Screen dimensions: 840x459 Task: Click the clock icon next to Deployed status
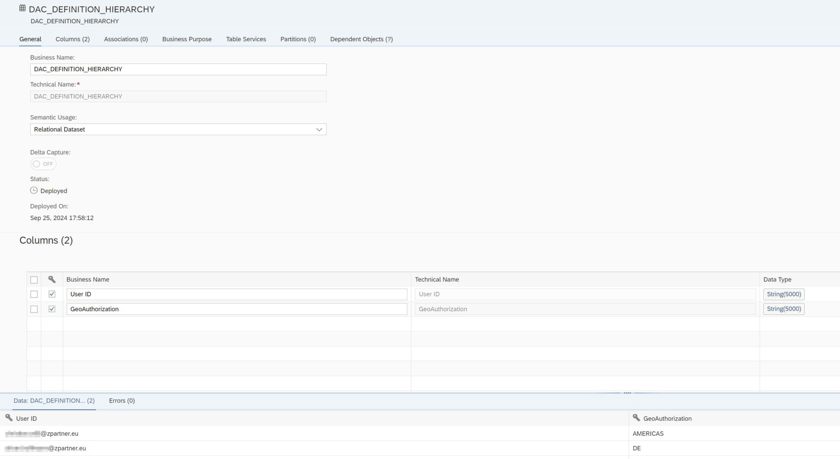(x=33, y=190)
